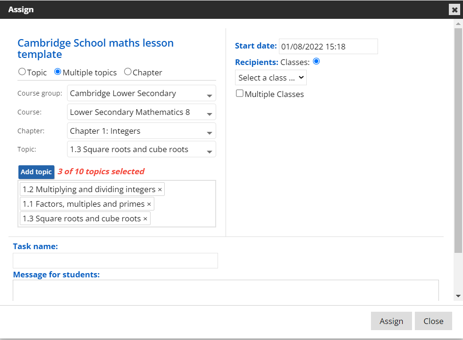Open the Course group dropdown
This screenshot has height=340, width=463.
pos(142,93)
